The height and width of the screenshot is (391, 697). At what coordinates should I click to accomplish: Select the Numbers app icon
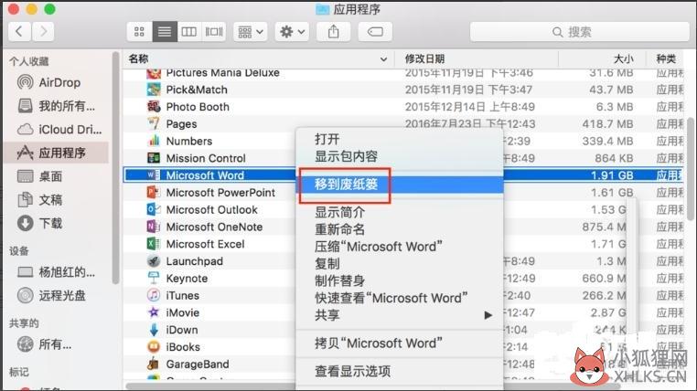point(154,141)
